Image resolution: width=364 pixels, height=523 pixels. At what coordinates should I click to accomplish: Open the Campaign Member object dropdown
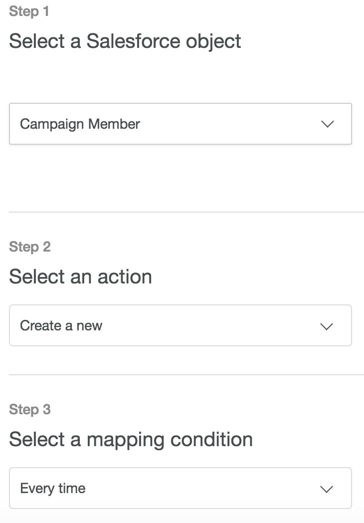click(x=181, y=124)
